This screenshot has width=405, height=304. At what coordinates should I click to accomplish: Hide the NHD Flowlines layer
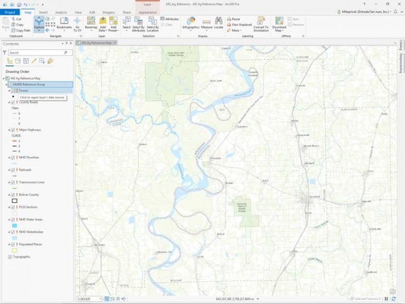(13, 157)
